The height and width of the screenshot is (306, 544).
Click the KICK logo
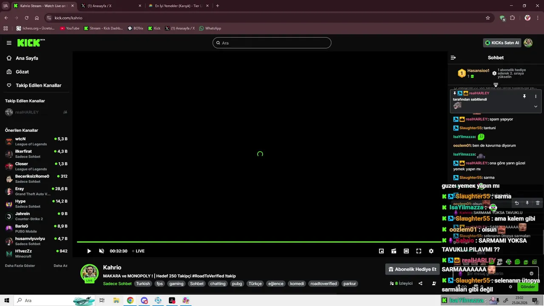[31, 42]
